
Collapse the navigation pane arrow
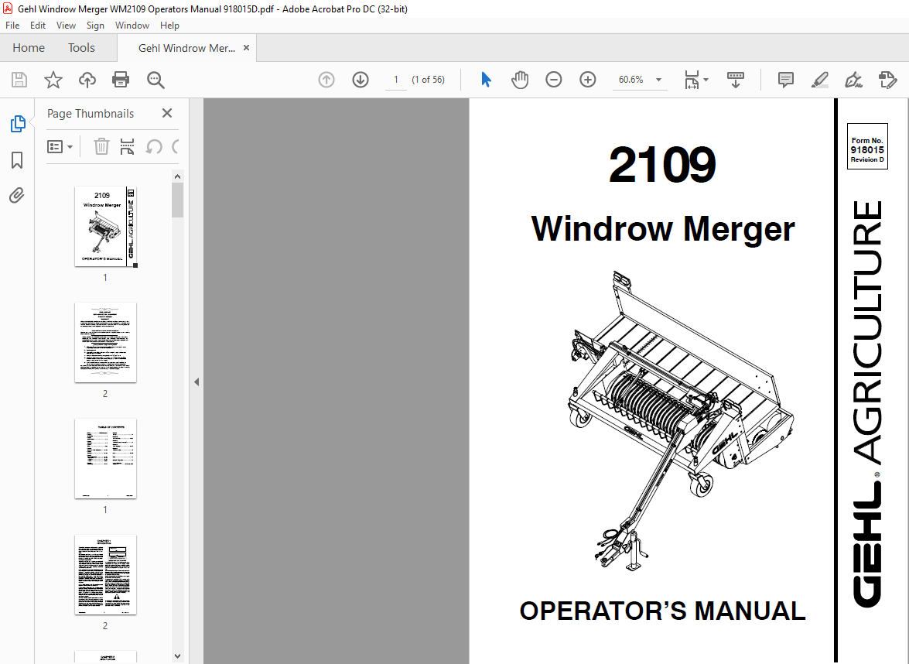click(x=196, y=382)
